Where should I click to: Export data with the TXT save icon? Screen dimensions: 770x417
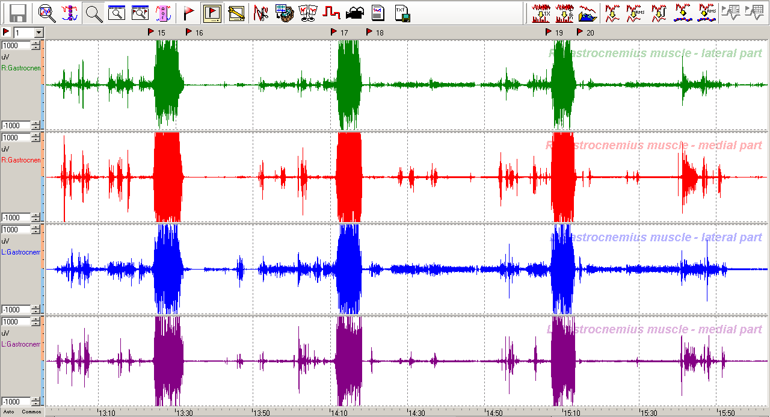pyautogui.click(x=402, y=13)
